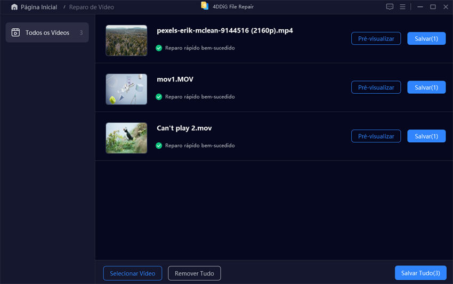453x284 pixels.
Task: Click the Reparo de Vídeo breadcrumb
Action: [91, 7]
